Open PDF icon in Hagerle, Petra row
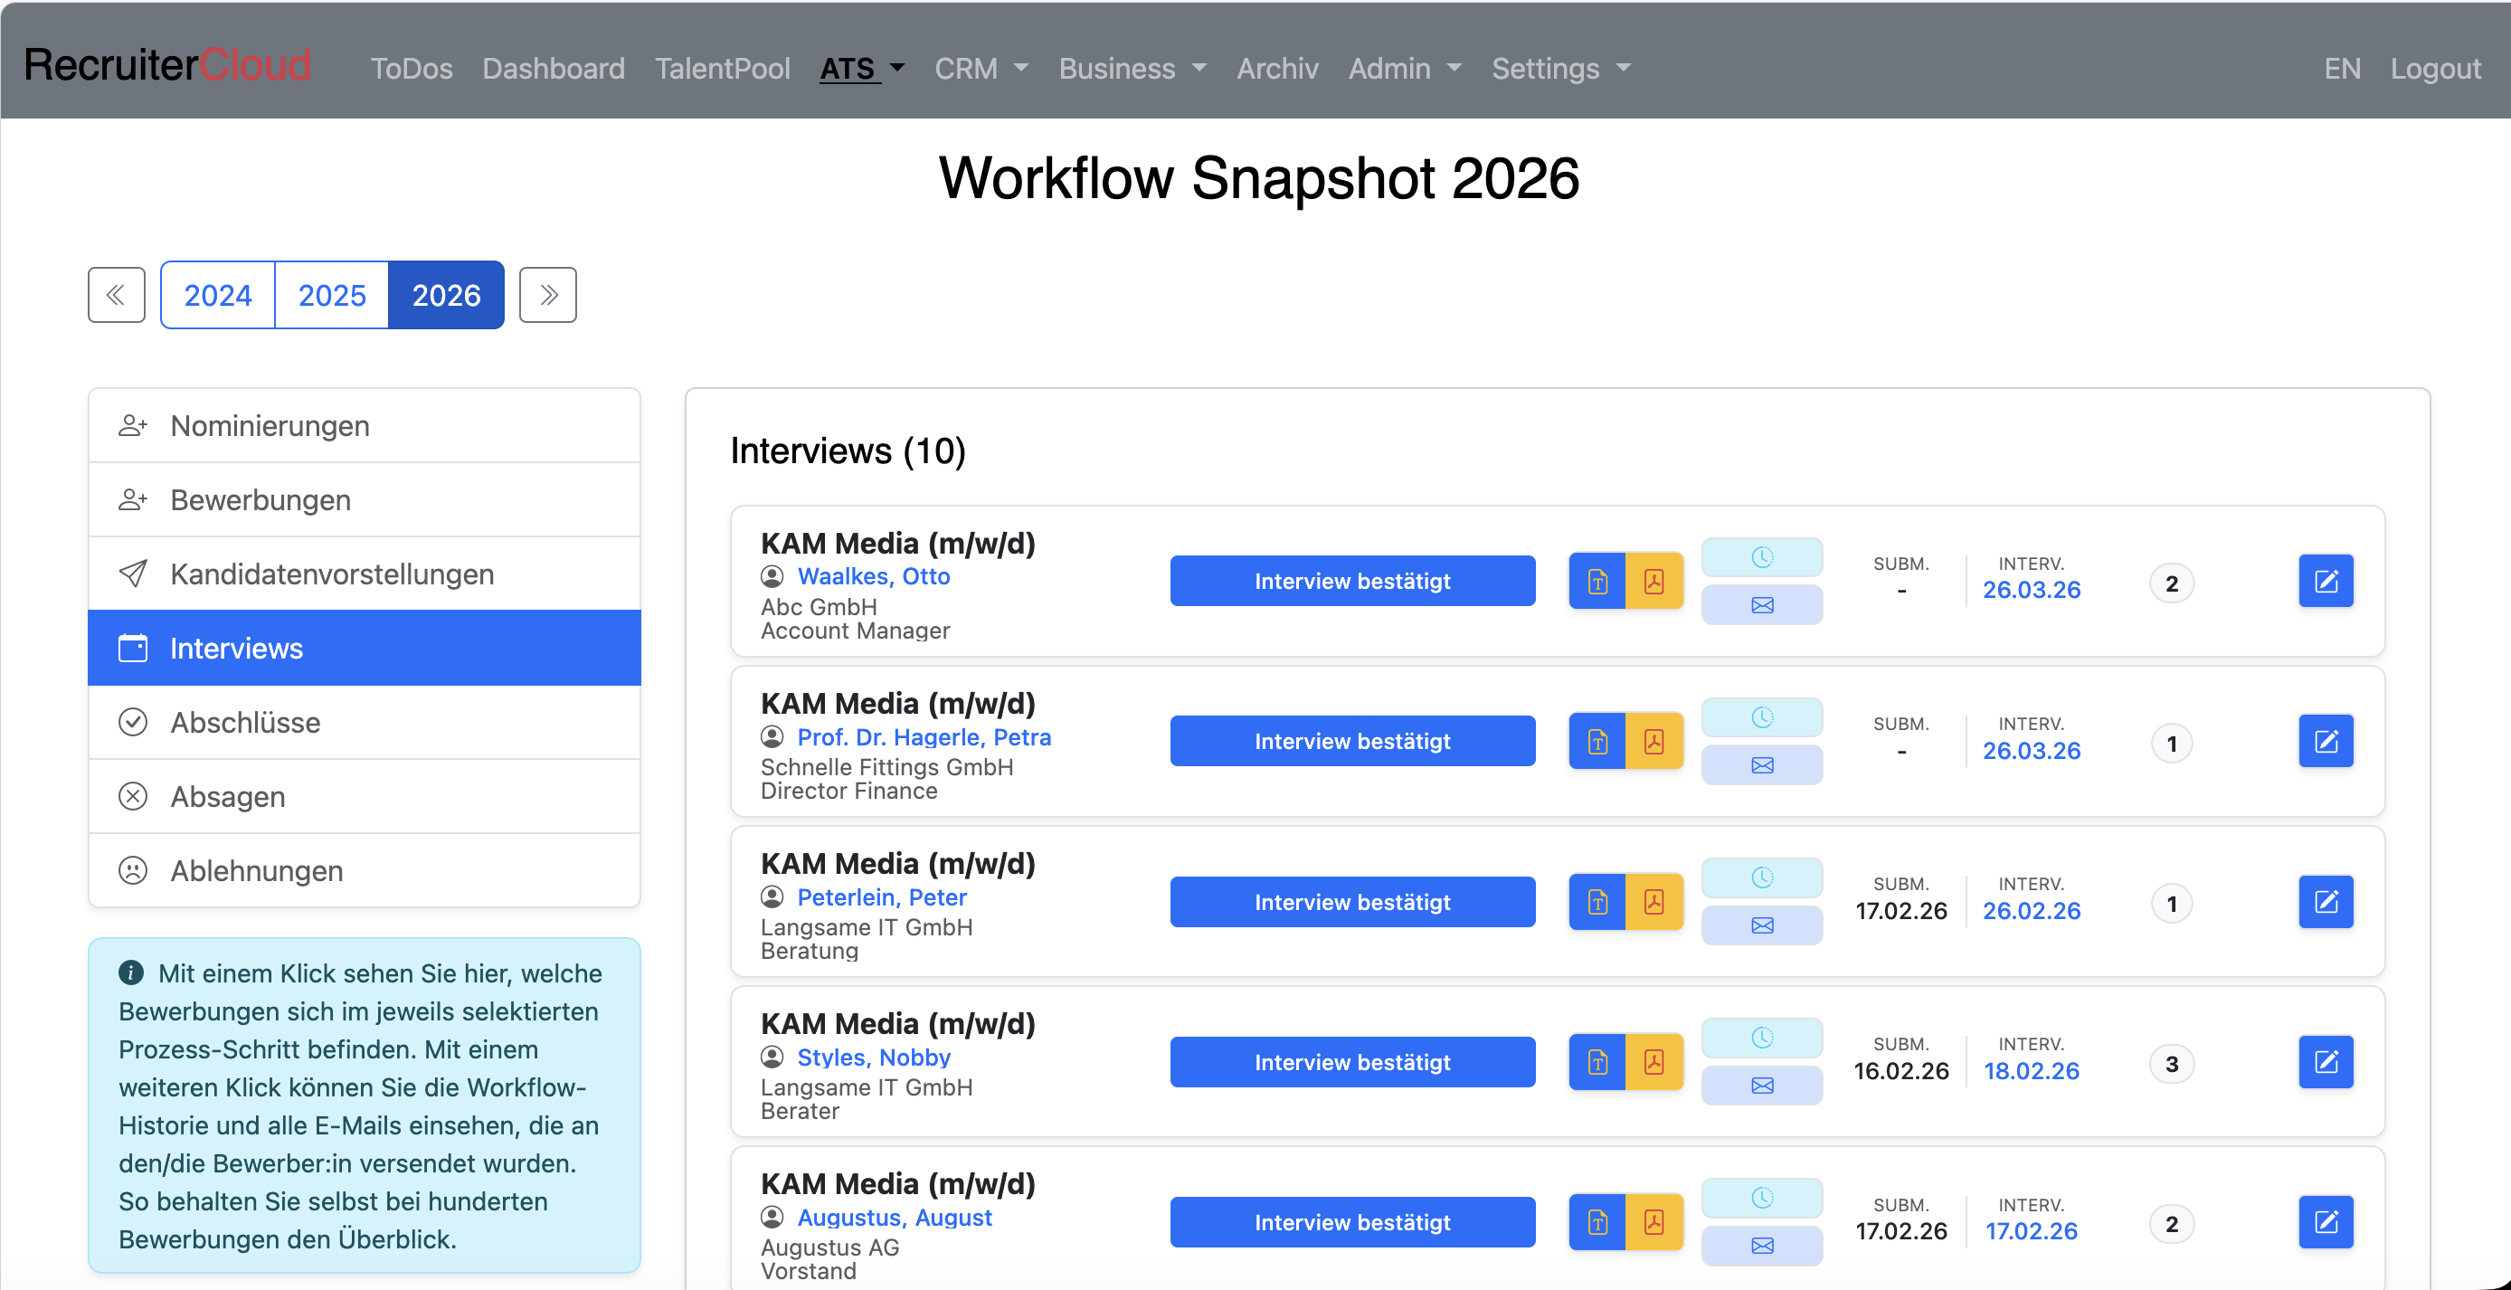 (x=1653, y=742)
